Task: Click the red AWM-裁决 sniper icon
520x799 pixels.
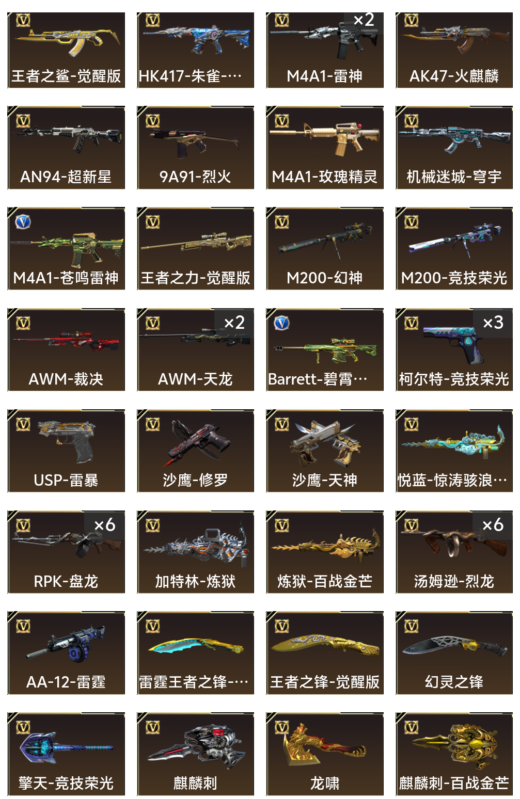Action: (x=66, y=342)
